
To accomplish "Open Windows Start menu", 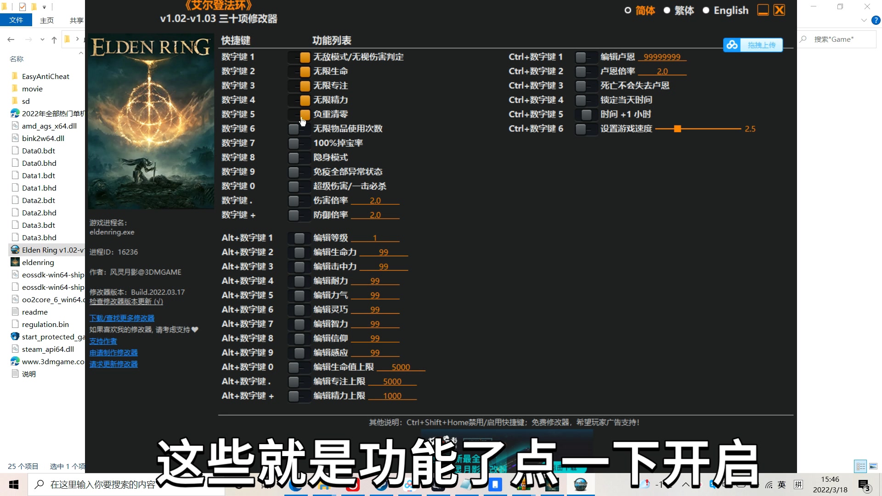I will 14,485.
